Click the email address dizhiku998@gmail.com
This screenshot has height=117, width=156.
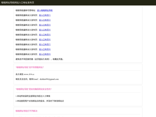49,79
